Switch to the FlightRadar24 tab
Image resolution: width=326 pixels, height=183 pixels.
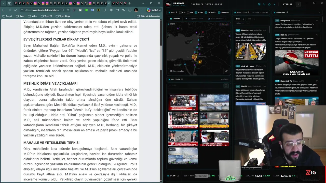click(x=194, y=19)
